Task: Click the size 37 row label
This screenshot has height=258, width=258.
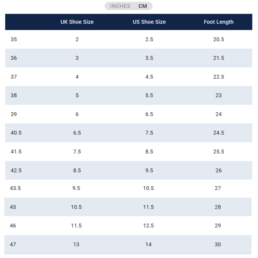Action: [x=14, y=77]
